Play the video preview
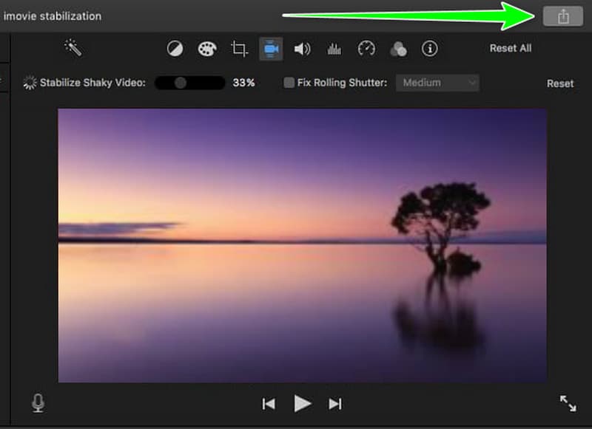The height and width of the screenshot is (429, 592). (303, 403)
